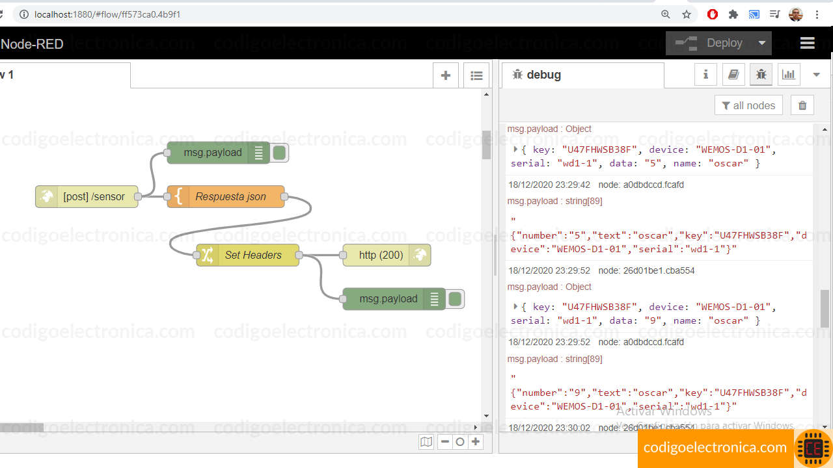Expand the sidebar tabs dropdown arrow
This screenshot has width=833, height=468.
[x=817, y=75]
